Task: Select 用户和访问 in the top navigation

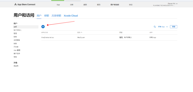Action: tap(115, 5)
